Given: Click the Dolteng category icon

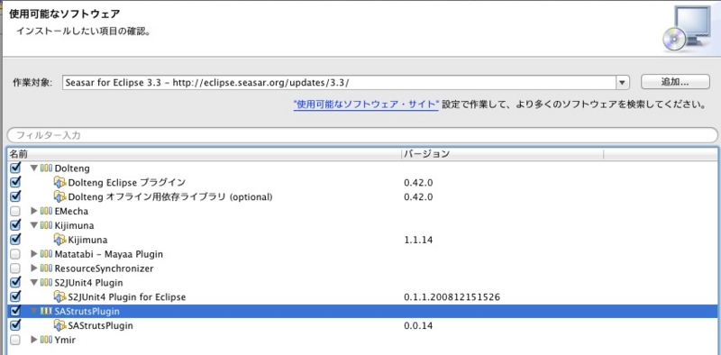Looking at the screenshot, I should click(47, 168).
